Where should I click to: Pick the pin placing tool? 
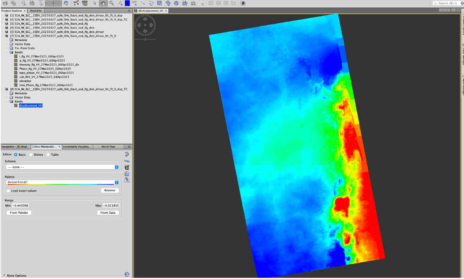121,3
